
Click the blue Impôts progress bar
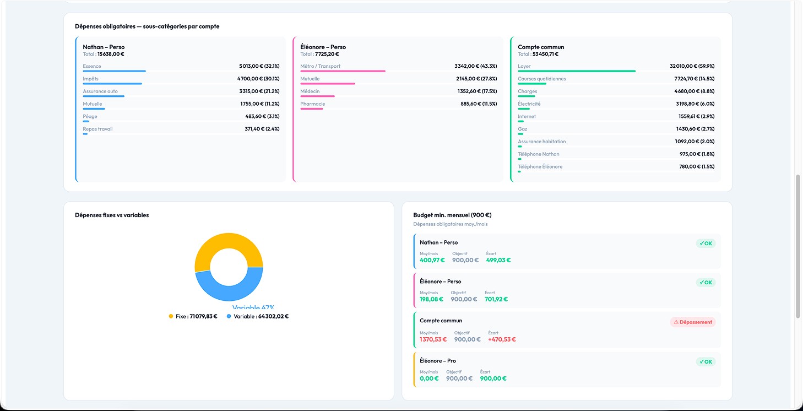click(x=112, y=84)
